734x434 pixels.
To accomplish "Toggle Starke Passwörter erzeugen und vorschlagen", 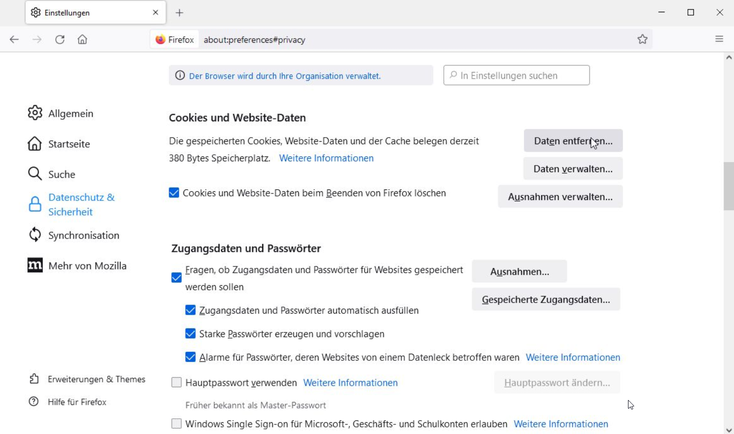I will pos(191,333).
